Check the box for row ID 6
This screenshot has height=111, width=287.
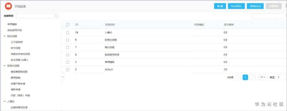click(x=67, y=55)
